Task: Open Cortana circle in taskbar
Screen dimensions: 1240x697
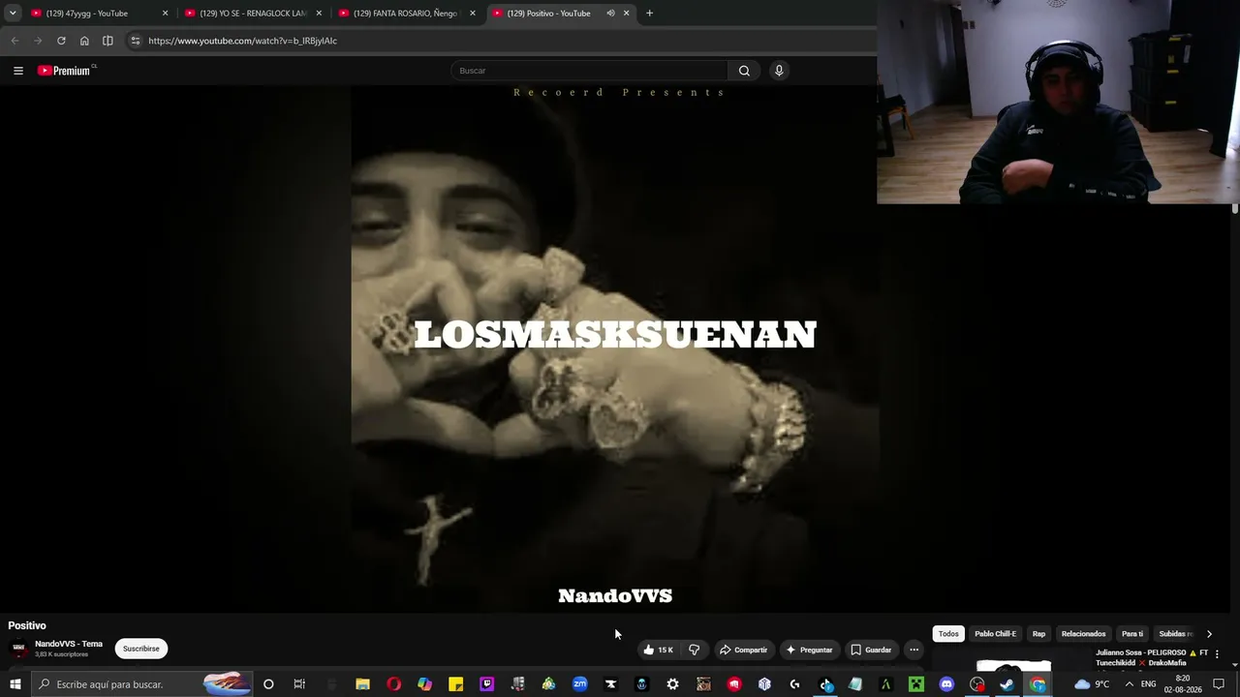Action: pos(268,684)
